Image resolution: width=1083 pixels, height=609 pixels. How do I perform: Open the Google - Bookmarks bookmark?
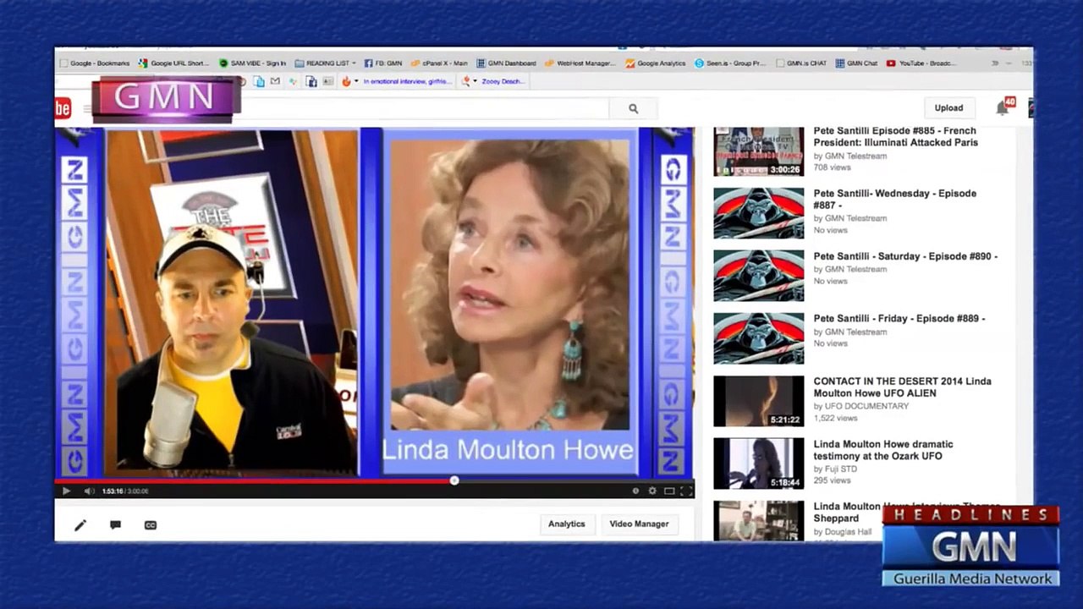point(94,63)
